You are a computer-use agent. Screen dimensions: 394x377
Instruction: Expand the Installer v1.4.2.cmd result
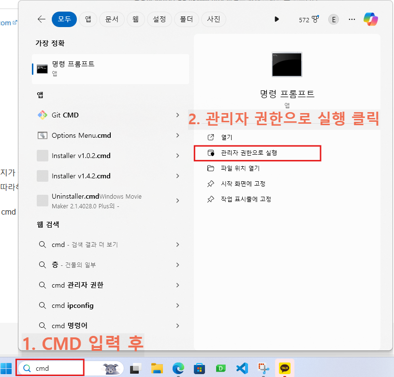(179, 176)
